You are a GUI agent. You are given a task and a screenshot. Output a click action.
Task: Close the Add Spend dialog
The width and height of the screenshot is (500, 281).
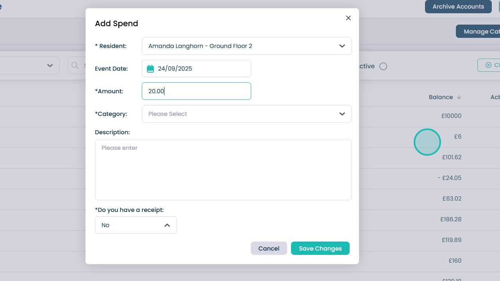click(348, 18)
